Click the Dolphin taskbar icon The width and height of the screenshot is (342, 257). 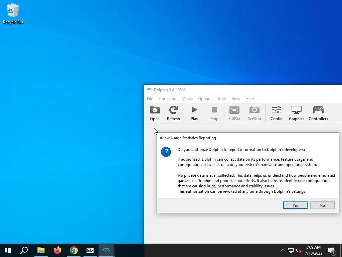(107, 250)
